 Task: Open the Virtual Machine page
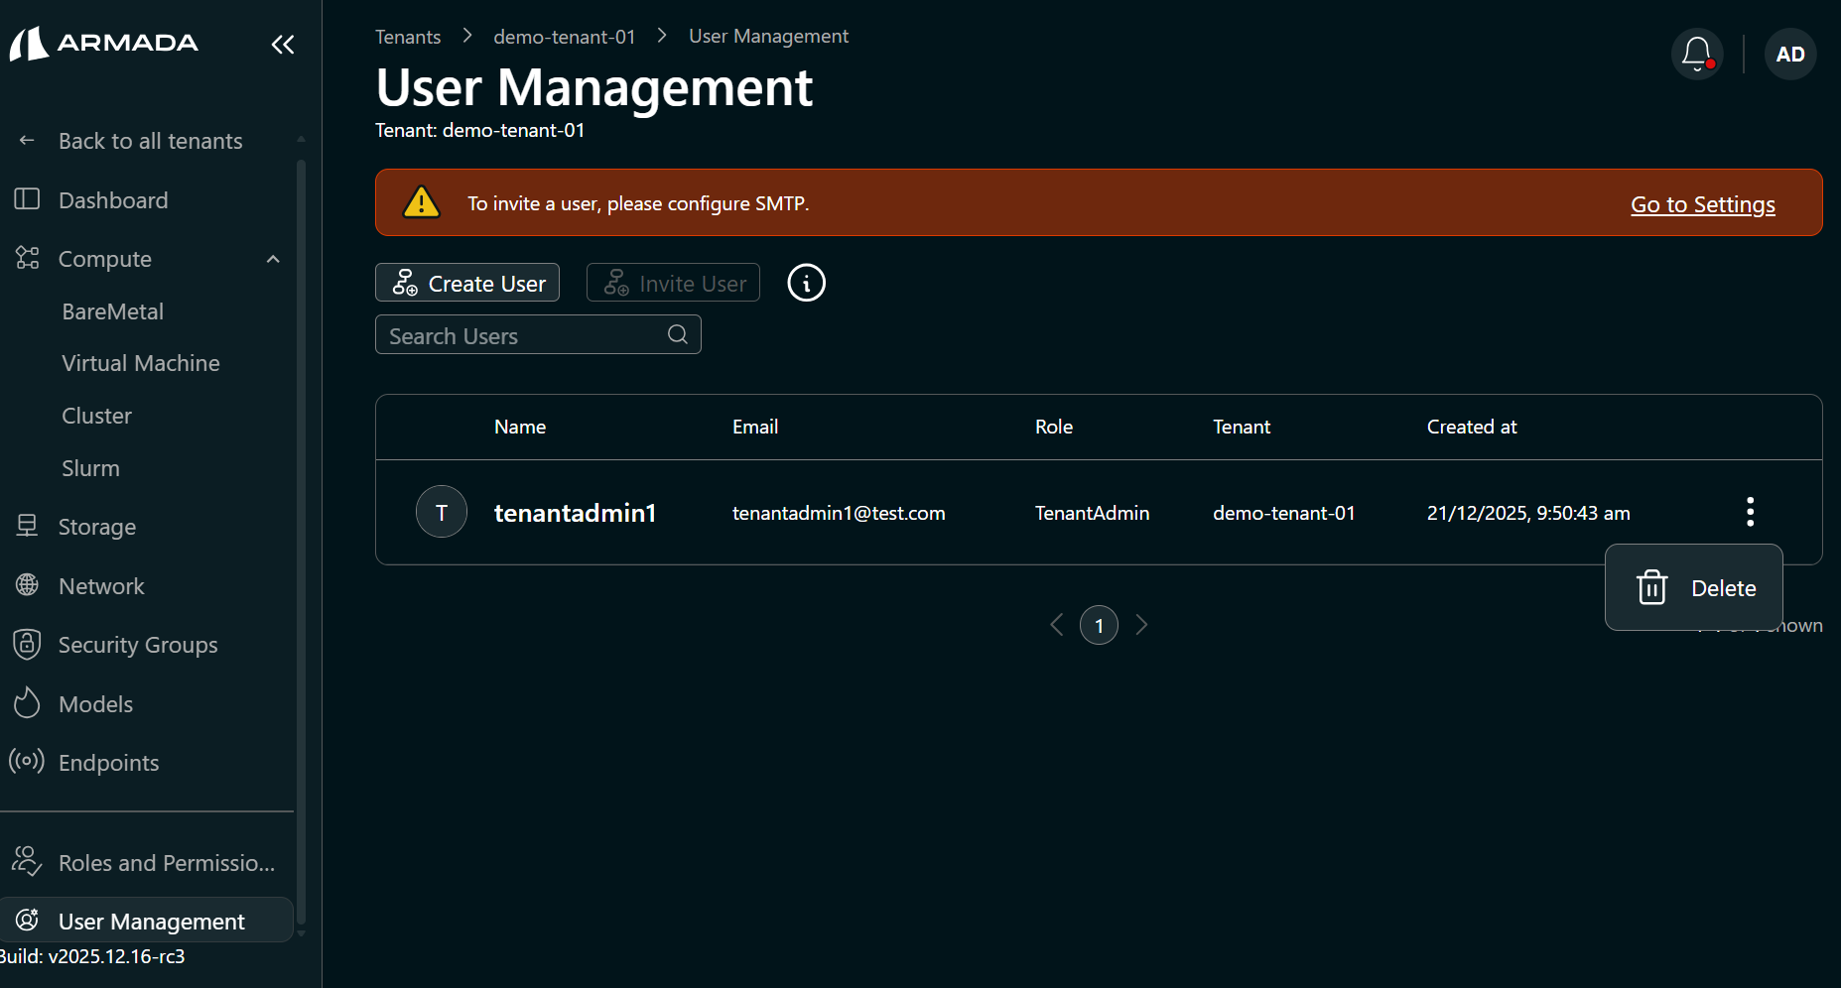(140, 362)
